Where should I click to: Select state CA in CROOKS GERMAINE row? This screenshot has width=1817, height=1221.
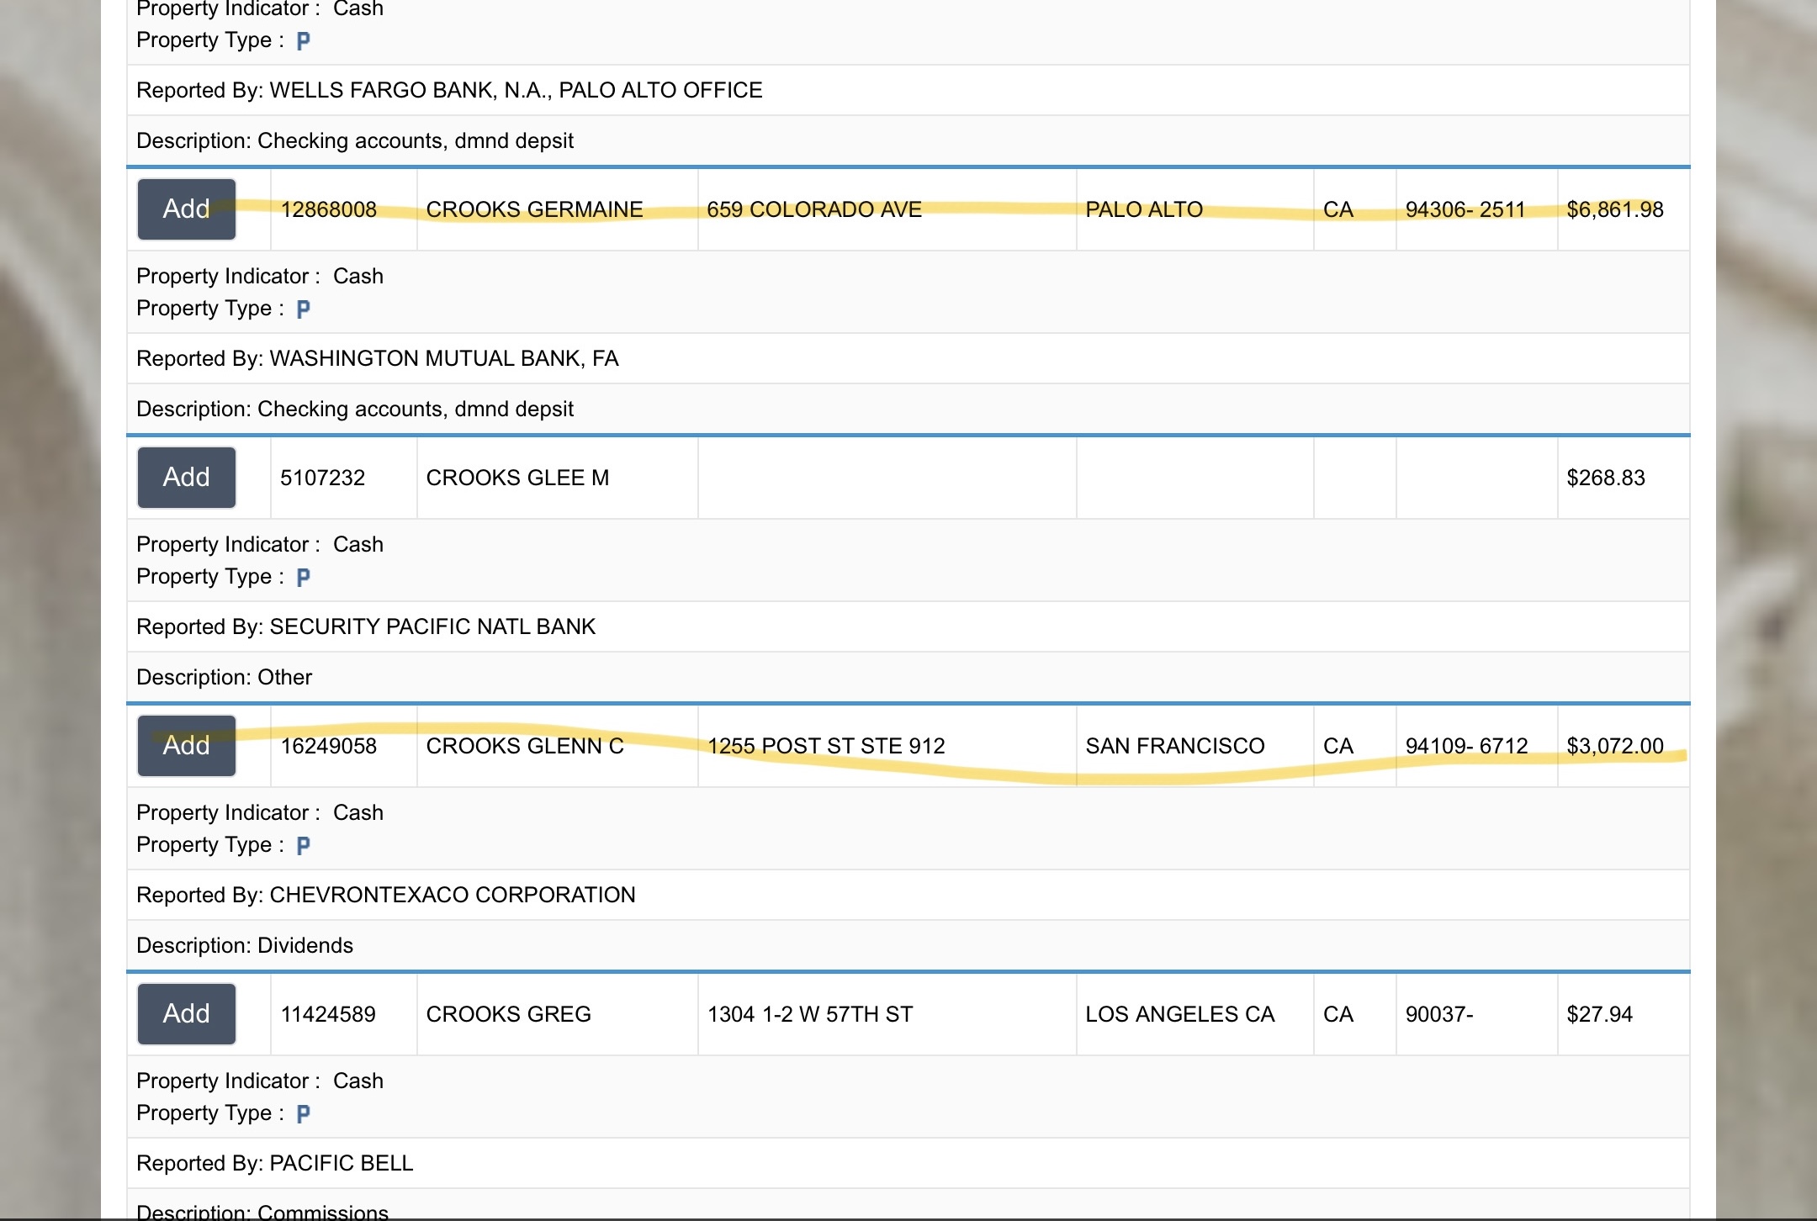[x=1338, y=209]
